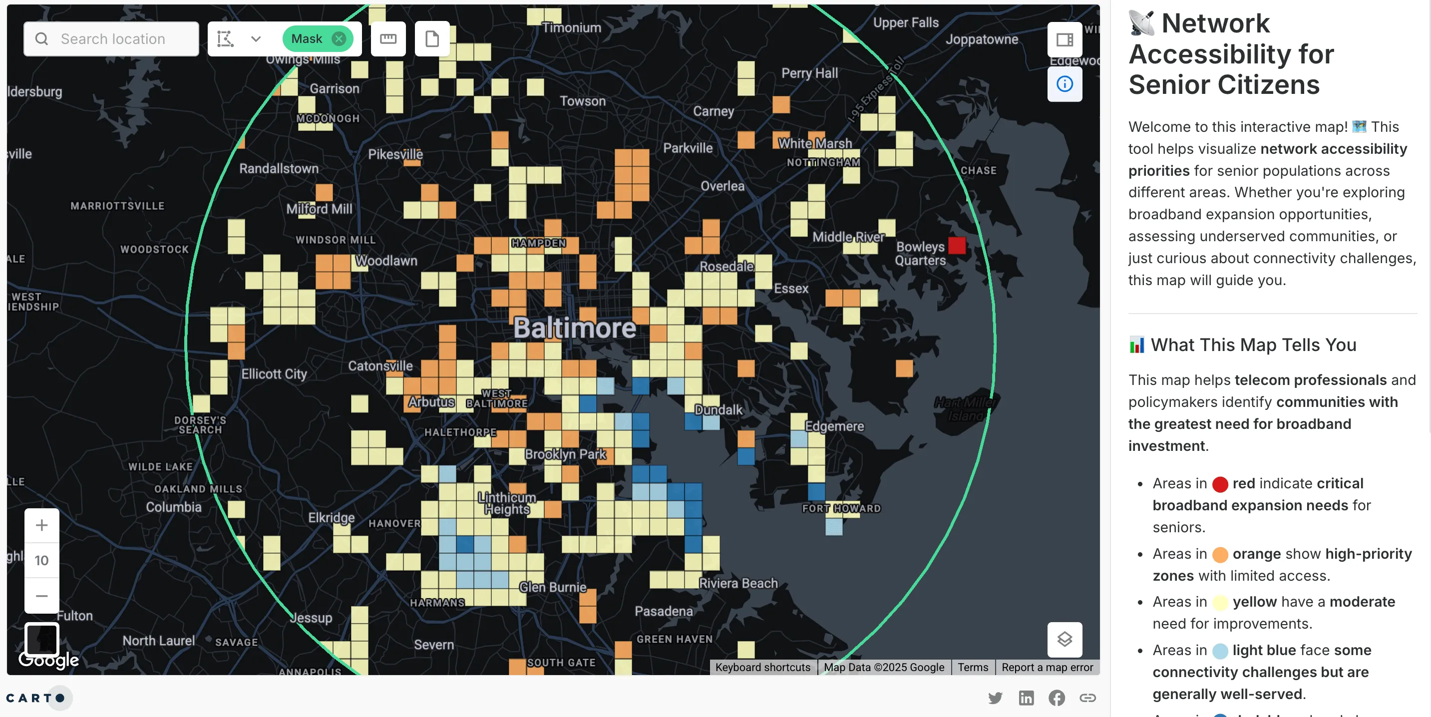The width and height of the screenshot is (1431, 717).
Task: Activate the measure distance ruler tool
Action: (x=388, y=39)
